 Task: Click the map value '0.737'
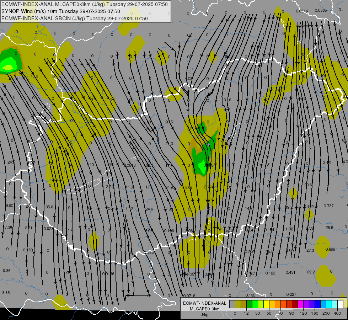[329, 206]
